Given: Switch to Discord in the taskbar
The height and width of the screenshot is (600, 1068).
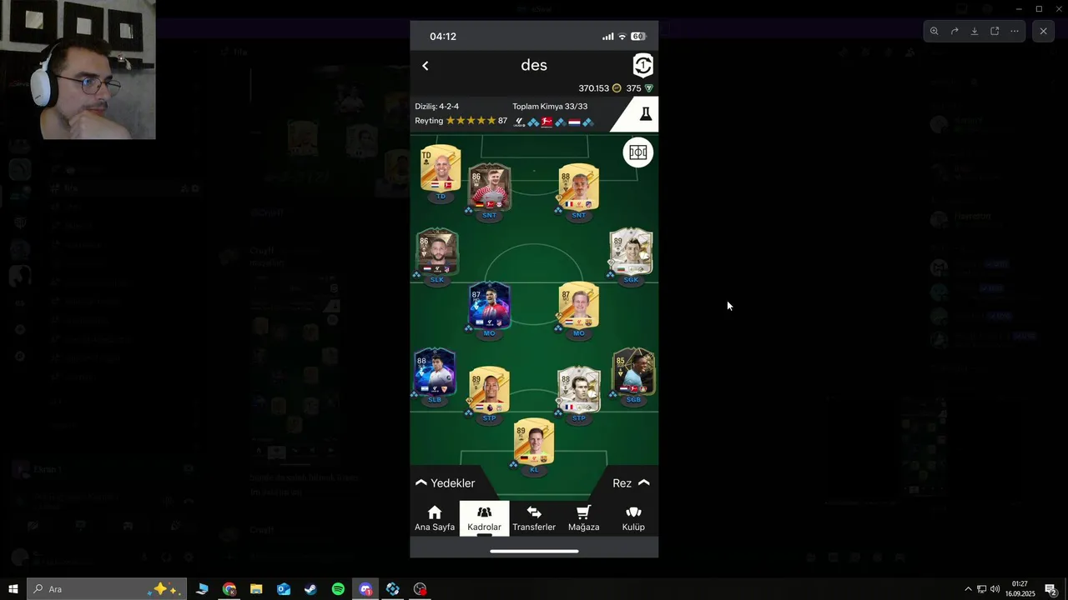Looking at the screenshot, I should [365, 589].
